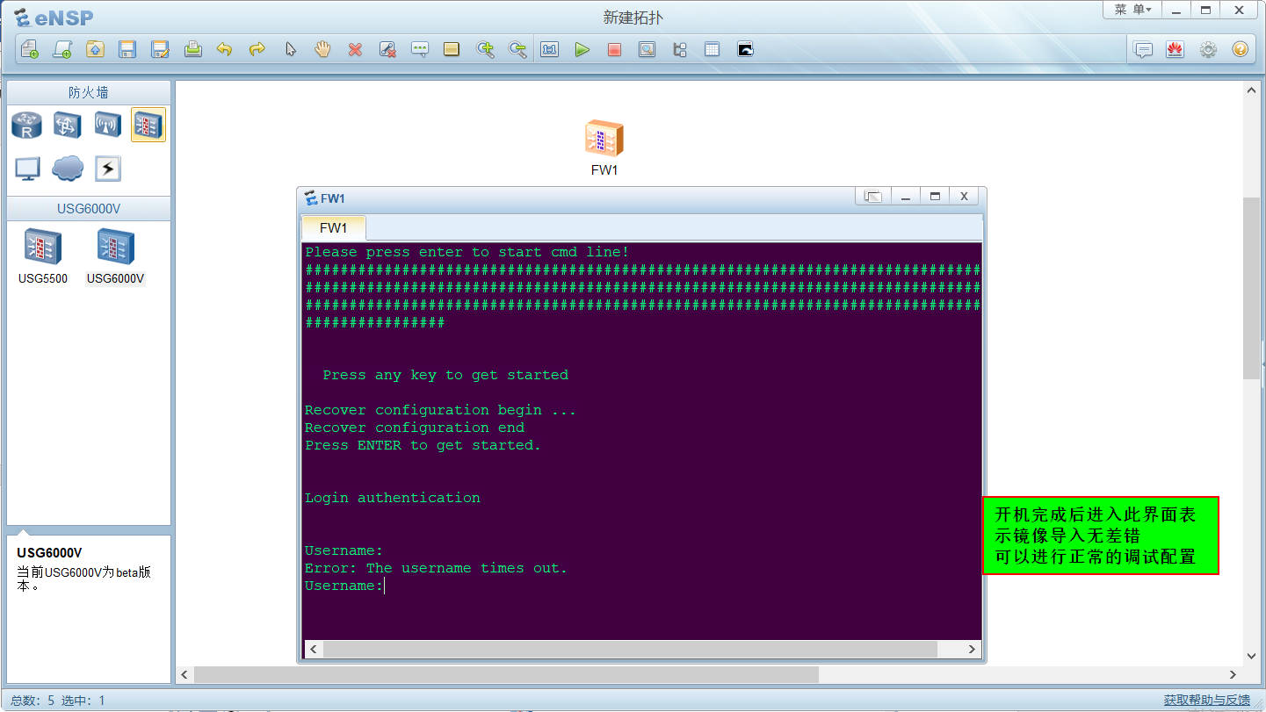Click the Save As toolbar icon
Screen dimensions: 1266x712
[160, 49]
